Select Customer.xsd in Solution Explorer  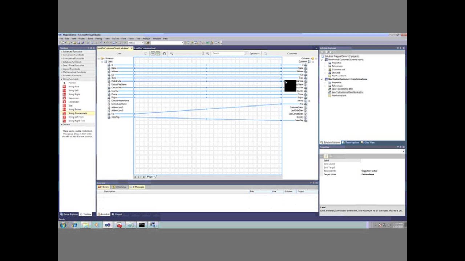338,70
